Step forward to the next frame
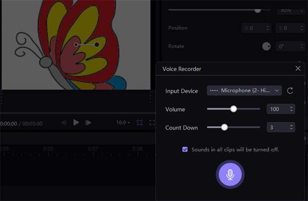The height and width of the screenshot is (201, 308). coord(89,122)
